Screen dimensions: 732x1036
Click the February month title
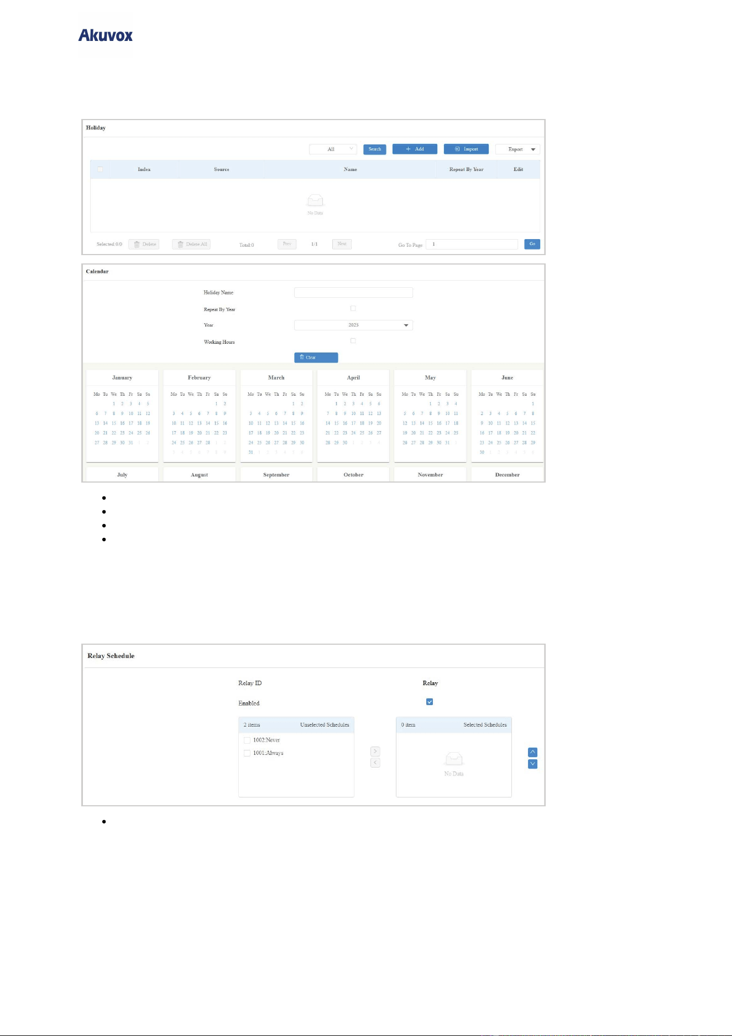click(x=199, y=377)
